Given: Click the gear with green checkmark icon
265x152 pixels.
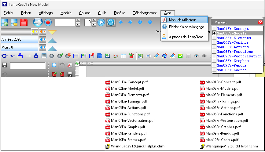Looking at the screenshot, I should coord(60,56).
